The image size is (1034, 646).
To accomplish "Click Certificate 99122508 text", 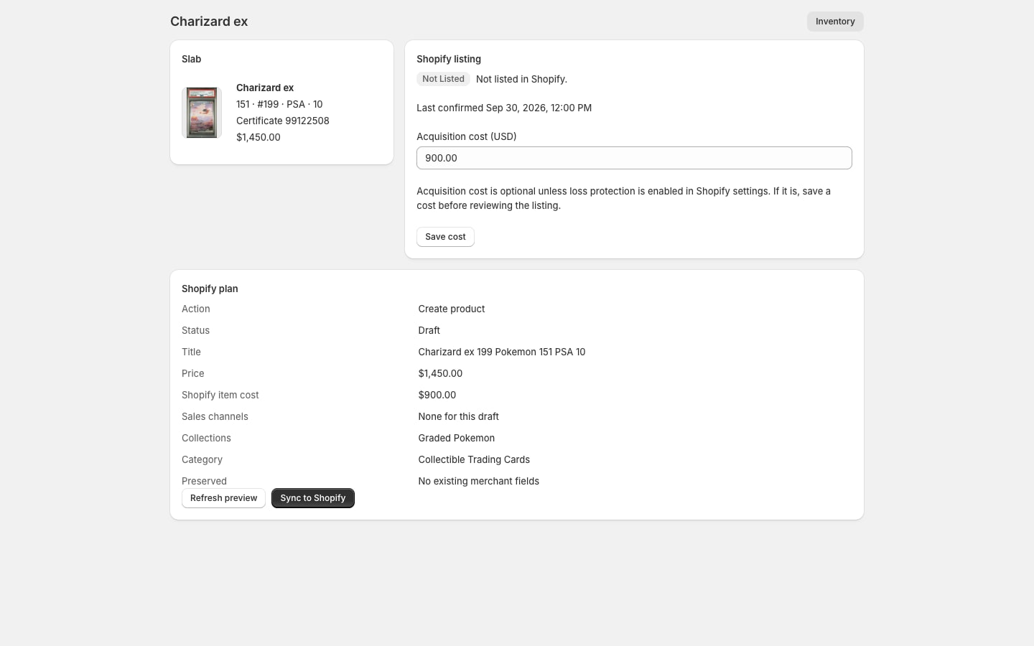I will tap(283, 121).
